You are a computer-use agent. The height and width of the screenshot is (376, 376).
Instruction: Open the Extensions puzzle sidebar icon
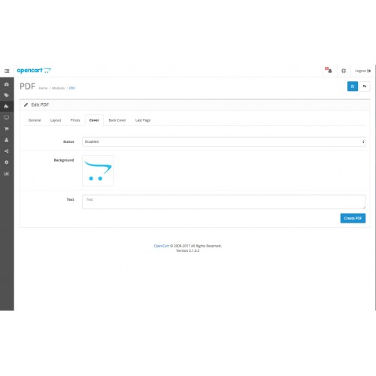[x=7, y=106]
